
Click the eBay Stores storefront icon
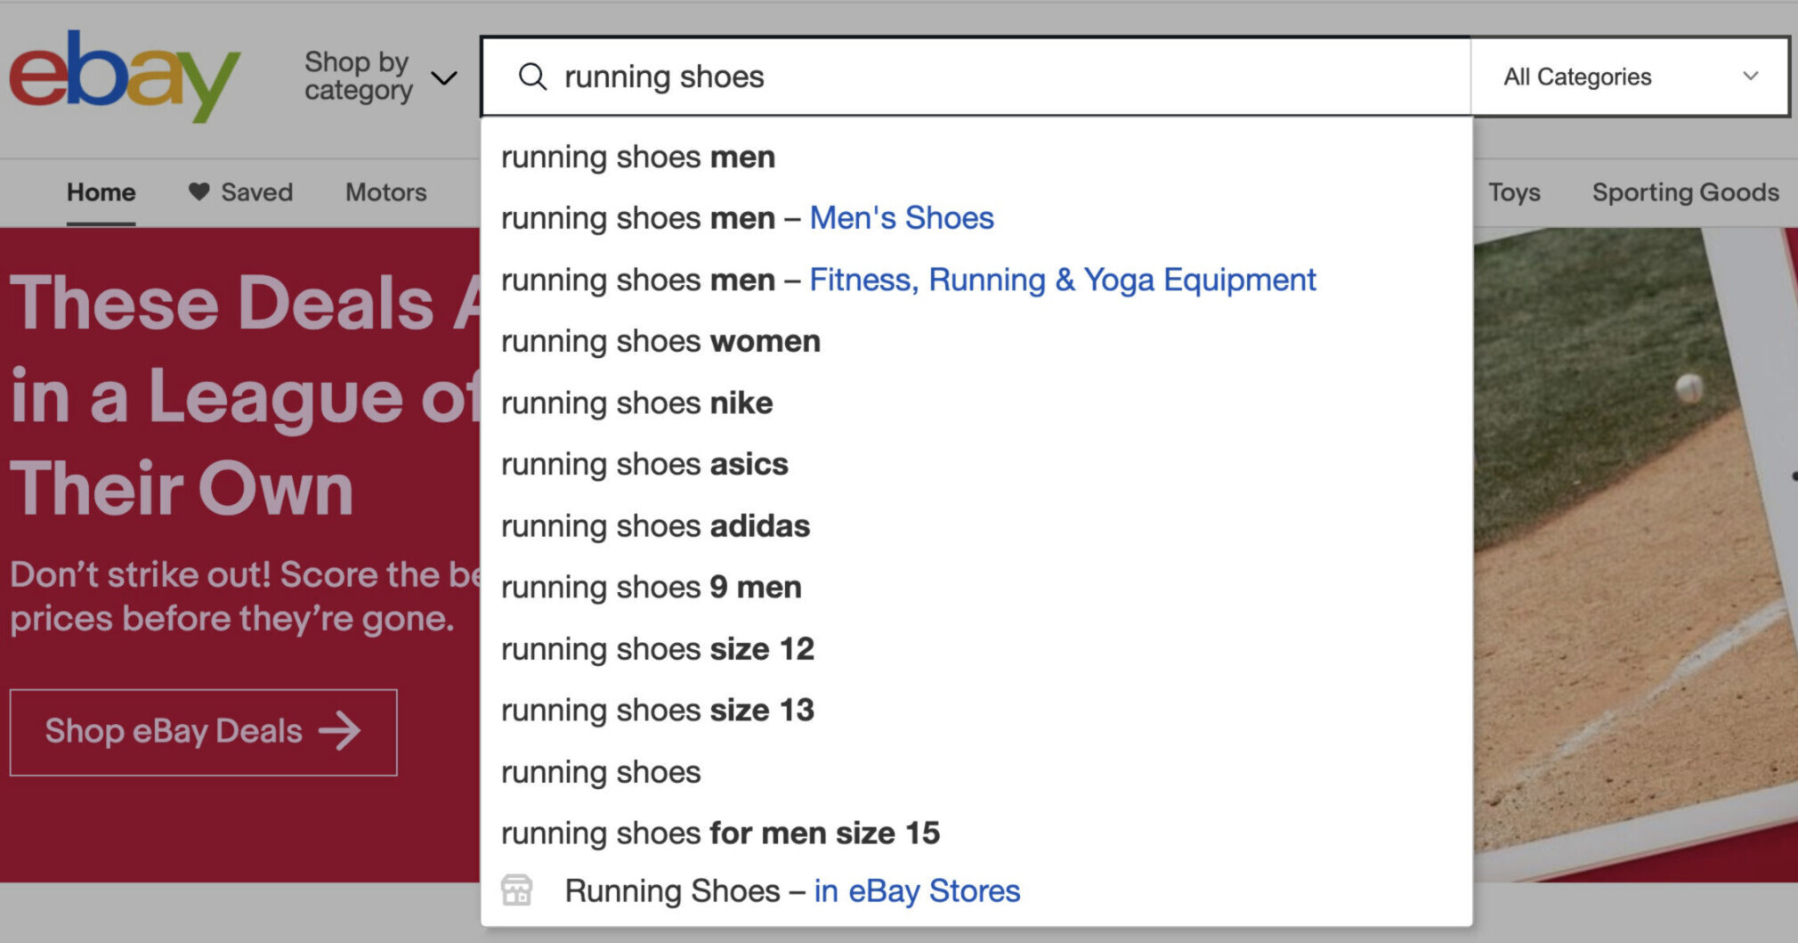516,890
